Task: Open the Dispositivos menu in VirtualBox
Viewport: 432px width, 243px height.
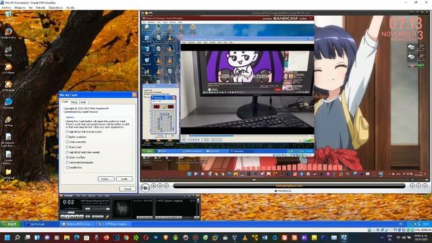Action: (x=55, y=7)
